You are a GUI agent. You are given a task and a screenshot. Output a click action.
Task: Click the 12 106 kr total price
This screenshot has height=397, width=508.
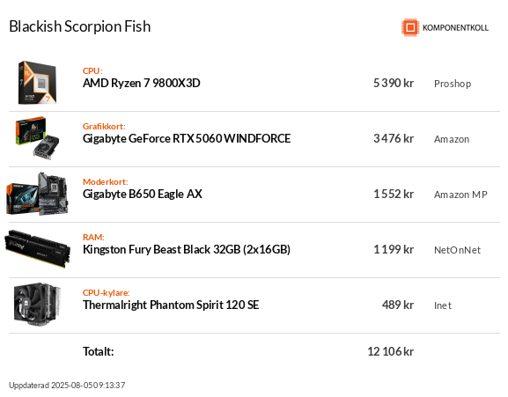pos(391,351)
